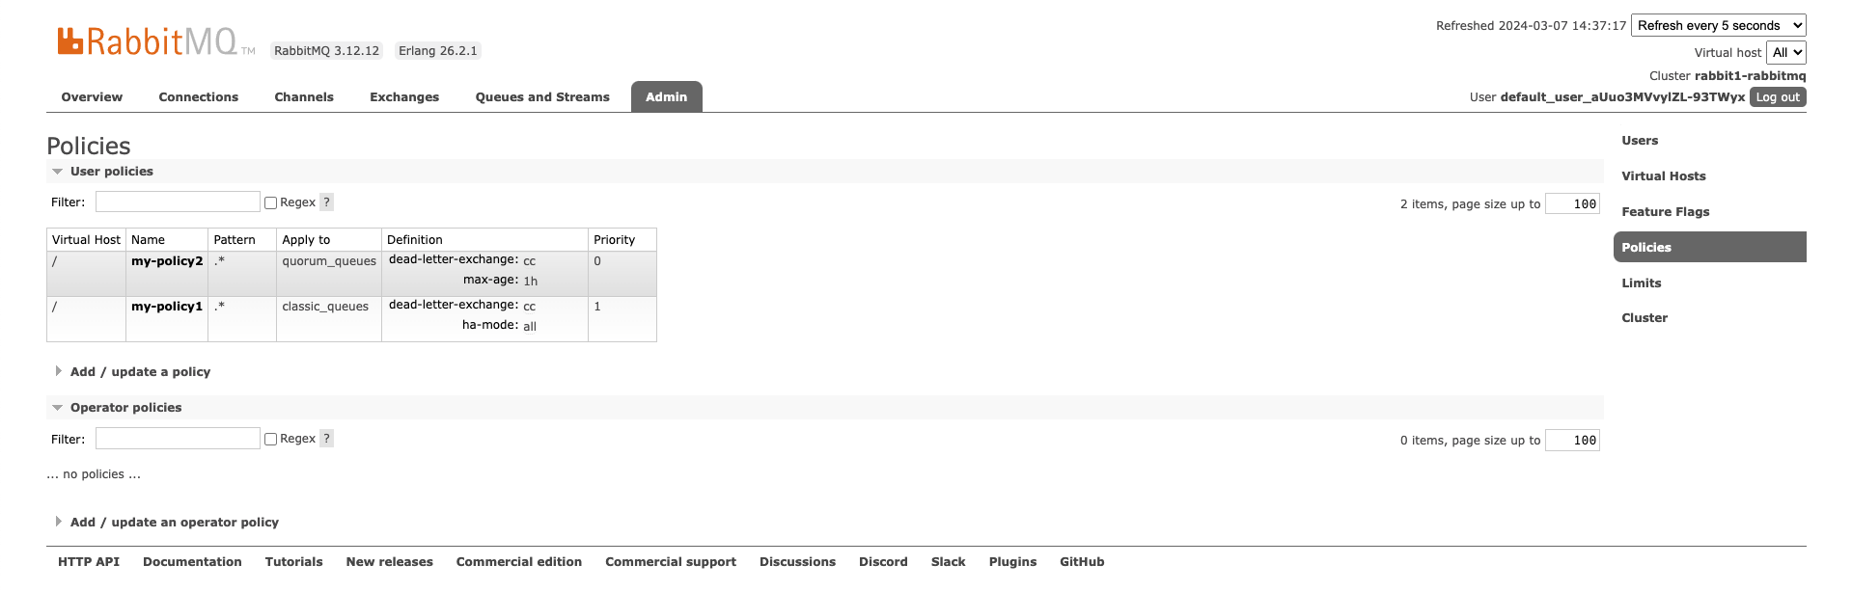Switch to the Queues and Streams tab
Image resolution: width=1852 pixels, height=592 pixels.
(542, 97)
